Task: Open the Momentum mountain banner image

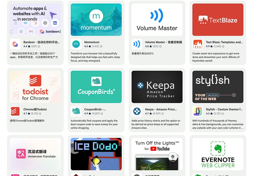Action: point(96,20)
